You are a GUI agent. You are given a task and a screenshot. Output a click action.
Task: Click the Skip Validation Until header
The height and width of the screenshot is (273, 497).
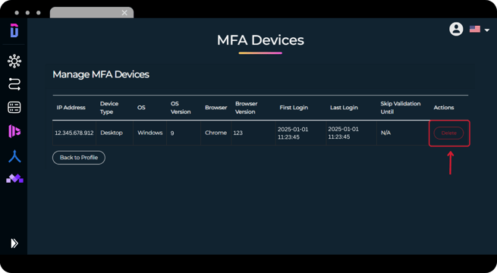(401, 108)
